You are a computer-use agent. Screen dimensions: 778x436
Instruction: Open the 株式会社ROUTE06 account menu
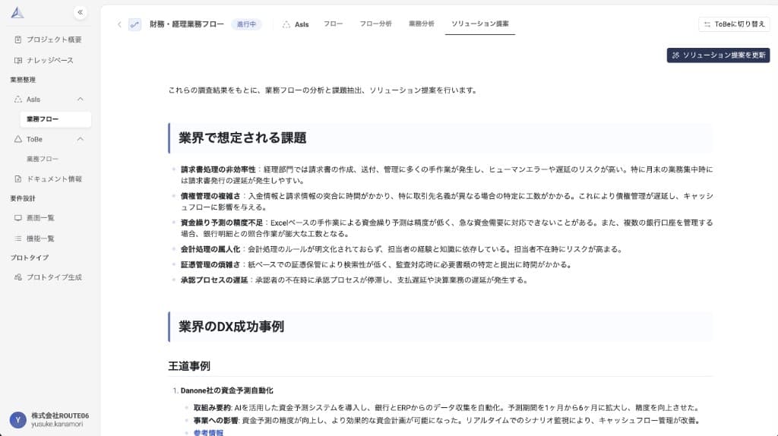tap(49, 420)
